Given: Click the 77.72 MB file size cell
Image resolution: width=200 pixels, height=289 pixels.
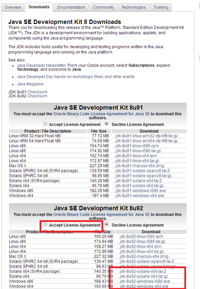Looking at the screenshot, I should coord(100,136).
